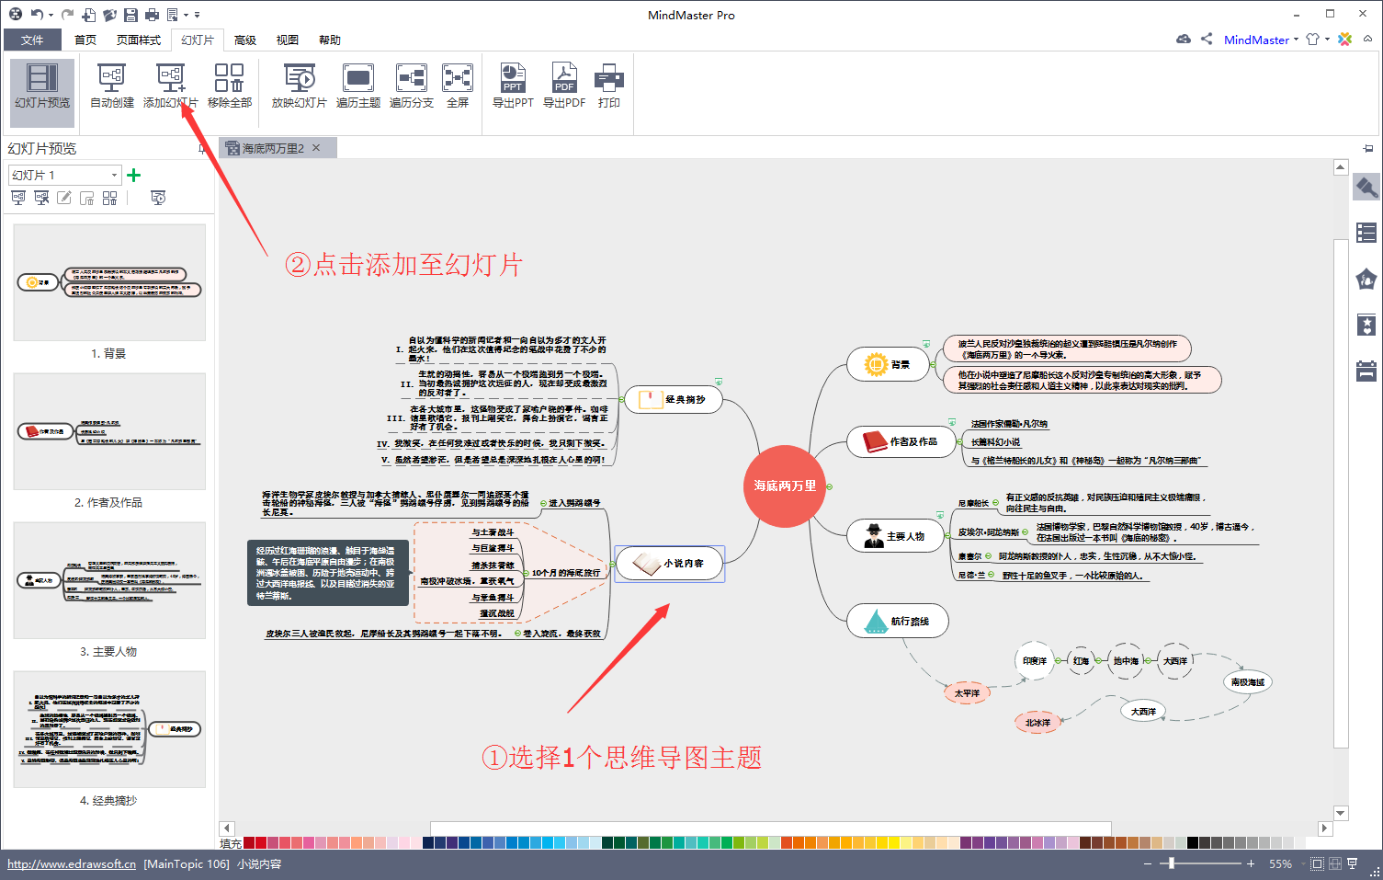This screenshot has width=1383, height=880.
Task: Click the edit slide pencil icon
Action: [64, 198]
